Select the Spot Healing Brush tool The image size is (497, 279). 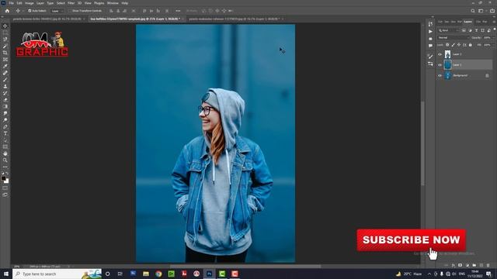[5, 73]
